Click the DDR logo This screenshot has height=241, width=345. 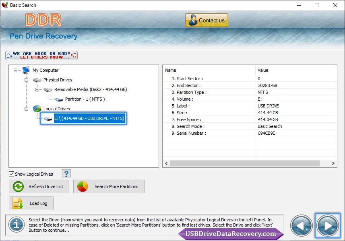tap(43, 20)
